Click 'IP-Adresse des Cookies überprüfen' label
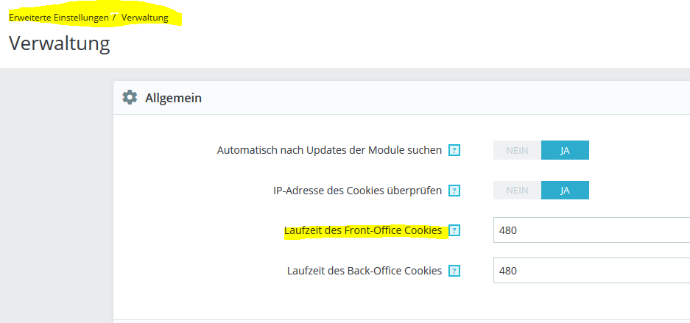 (352, 191)
